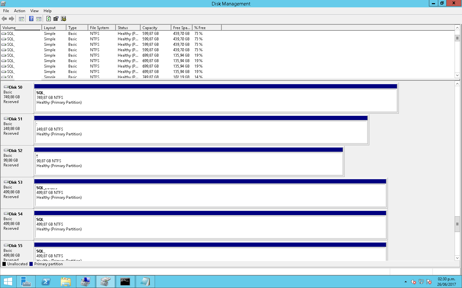Sort by the Capacity column header

[x=156, y=28]
